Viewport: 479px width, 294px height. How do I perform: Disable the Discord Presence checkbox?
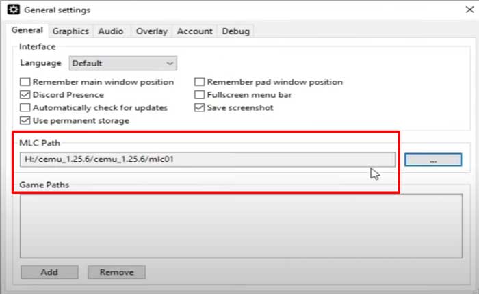click(25, 95)
